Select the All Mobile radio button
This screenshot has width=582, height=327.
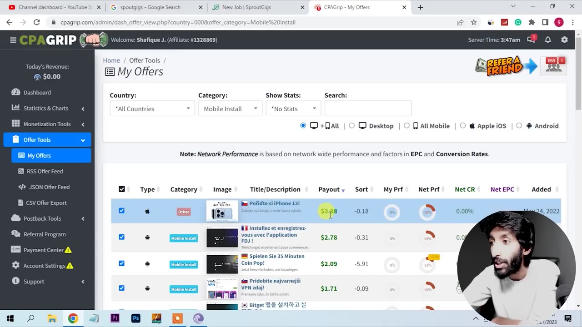[x=406, y=126]
